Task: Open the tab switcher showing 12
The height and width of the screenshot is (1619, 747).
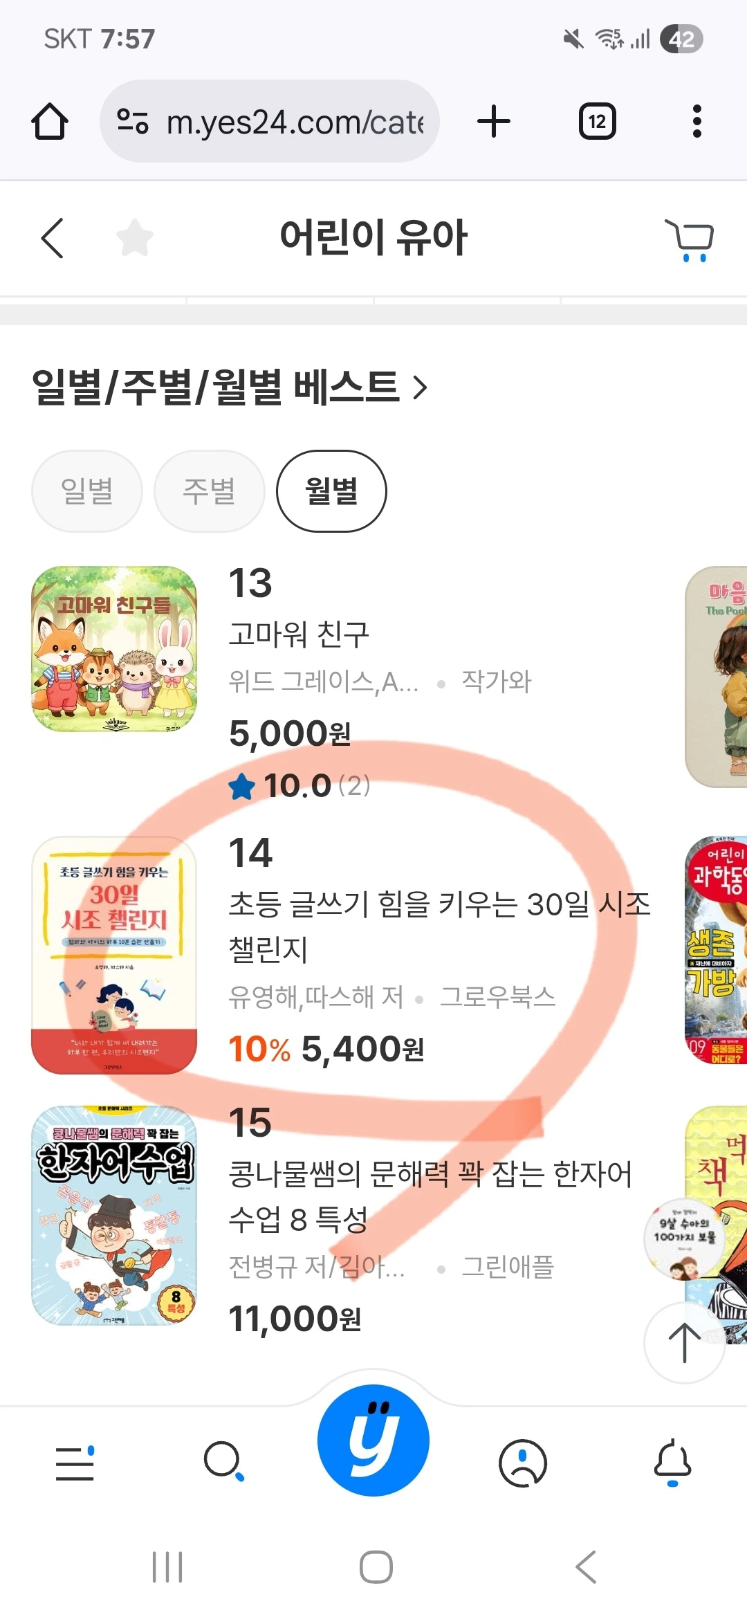Action: [x=597, y=122]
